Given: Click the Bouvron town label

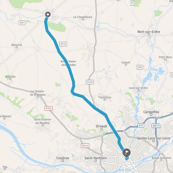Looking at the screenshot, I should click(x=17, y=45).
